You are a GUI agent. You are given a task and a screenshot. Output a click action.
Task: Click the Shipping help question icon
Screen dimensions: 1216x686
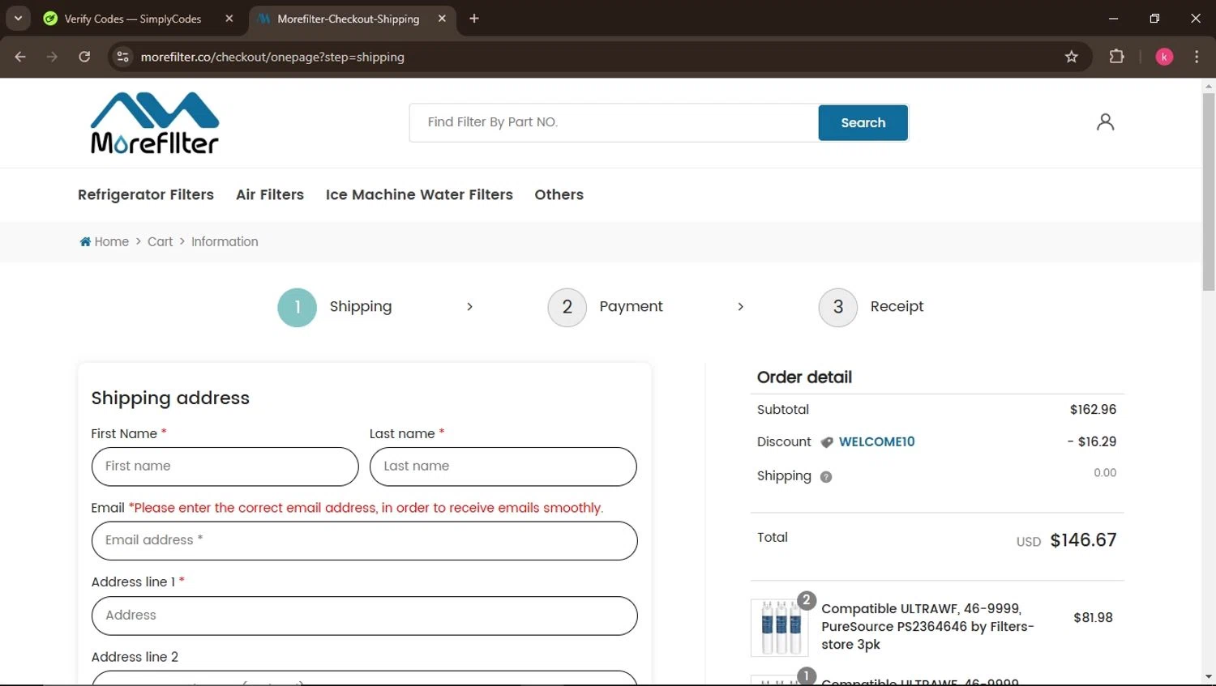[x=826, y=477]
